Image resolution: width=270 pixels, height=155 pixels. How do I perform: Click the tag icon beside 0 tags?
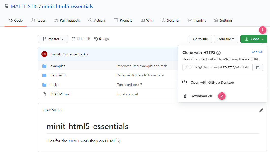click(96, 39)
